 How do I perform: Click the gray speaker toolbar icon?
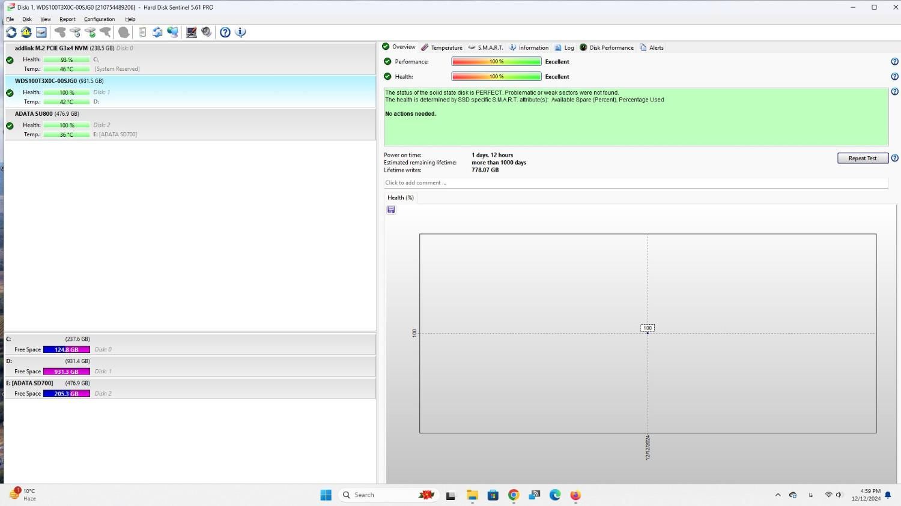(x=207, y=32)
